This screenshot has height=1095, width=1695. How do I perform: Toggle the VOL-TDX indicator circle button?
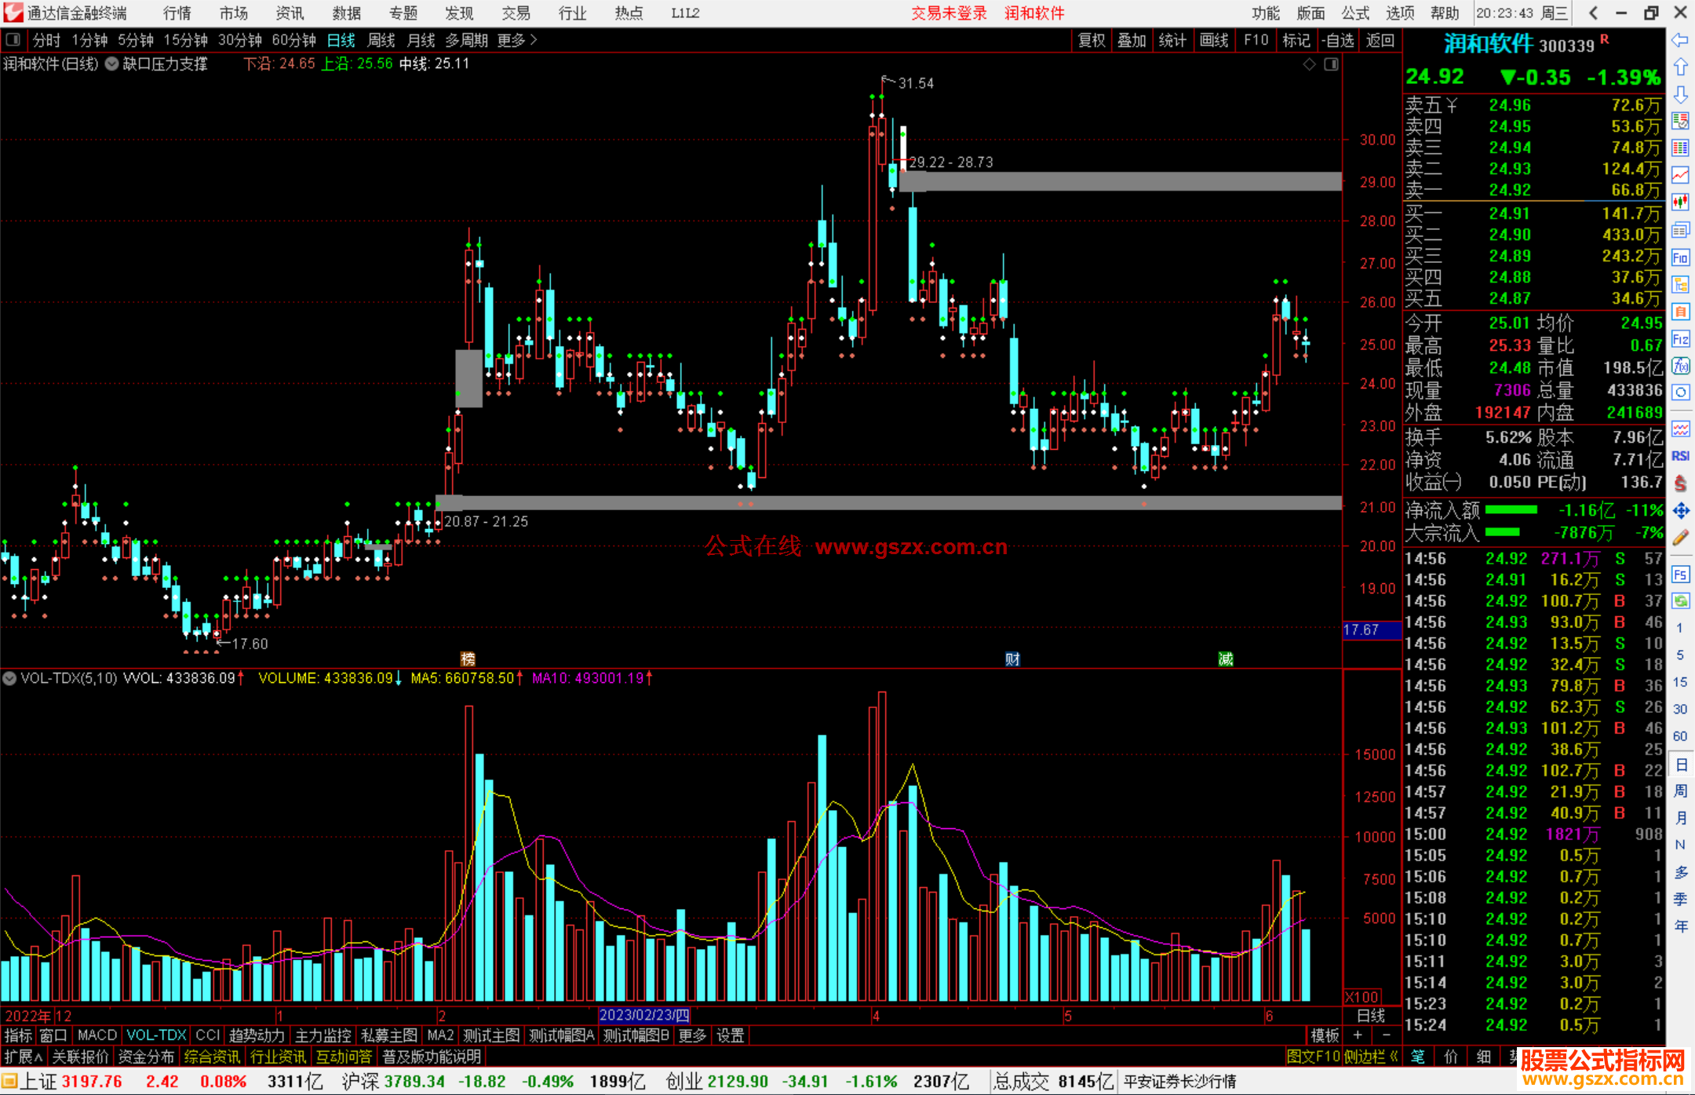[9, 678]
